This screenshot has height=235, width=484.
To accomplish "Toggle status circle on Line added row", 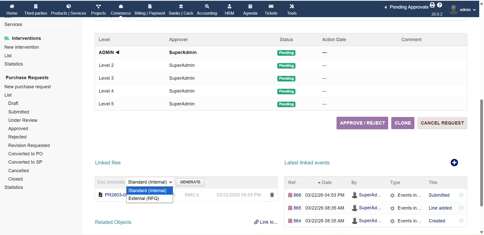I will pos(461,208).
